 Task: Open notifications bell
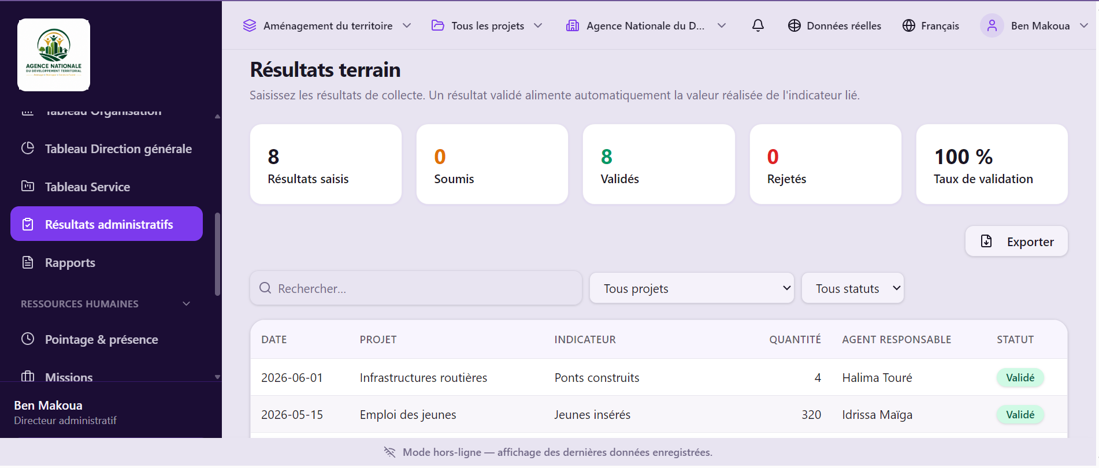point(758,25)
